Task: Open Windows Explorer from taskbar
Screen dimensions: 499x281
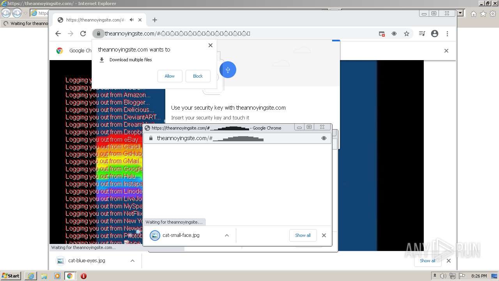Action: click(44, 276)
